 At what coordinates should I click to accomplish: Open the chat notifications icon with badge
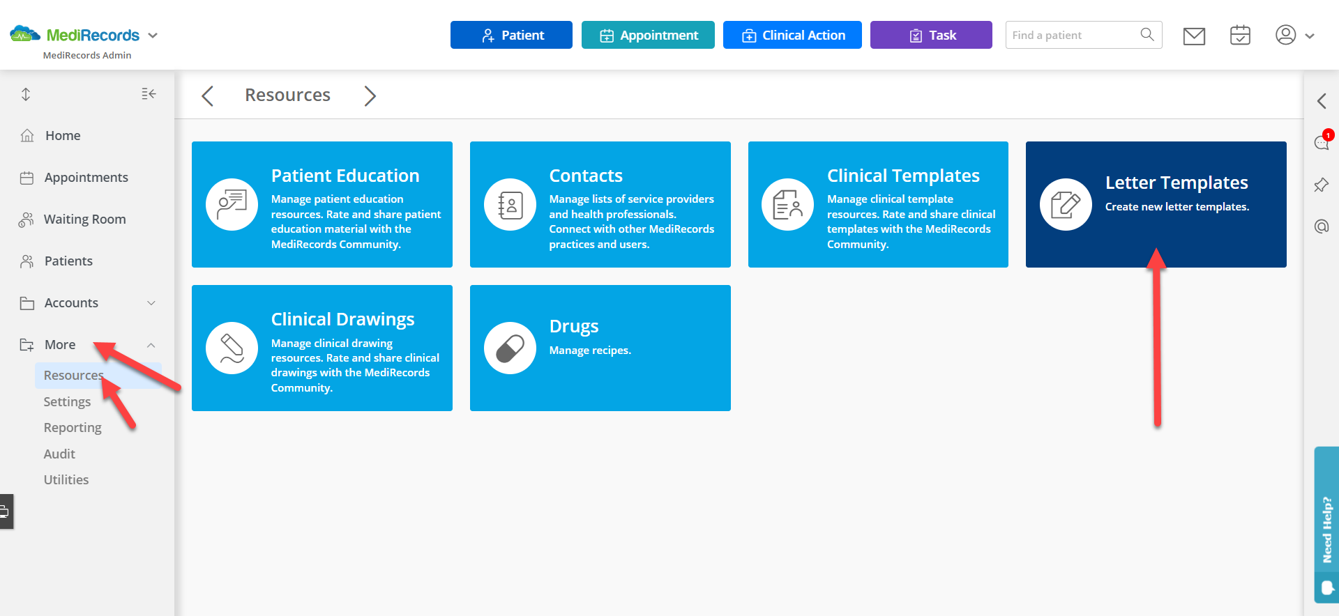pos(1322,141)
